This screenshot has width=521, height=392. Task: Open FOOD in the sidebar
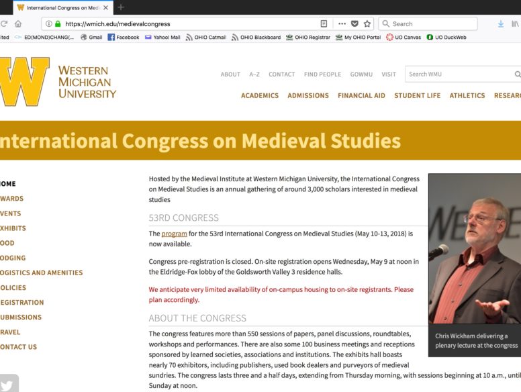pos(7,243)
